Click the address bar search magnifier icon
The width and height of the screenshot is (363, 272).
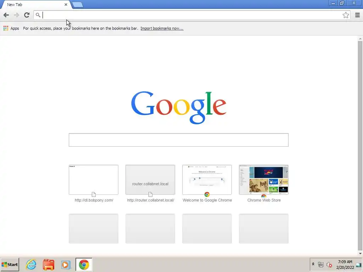(x=38, y=15)
